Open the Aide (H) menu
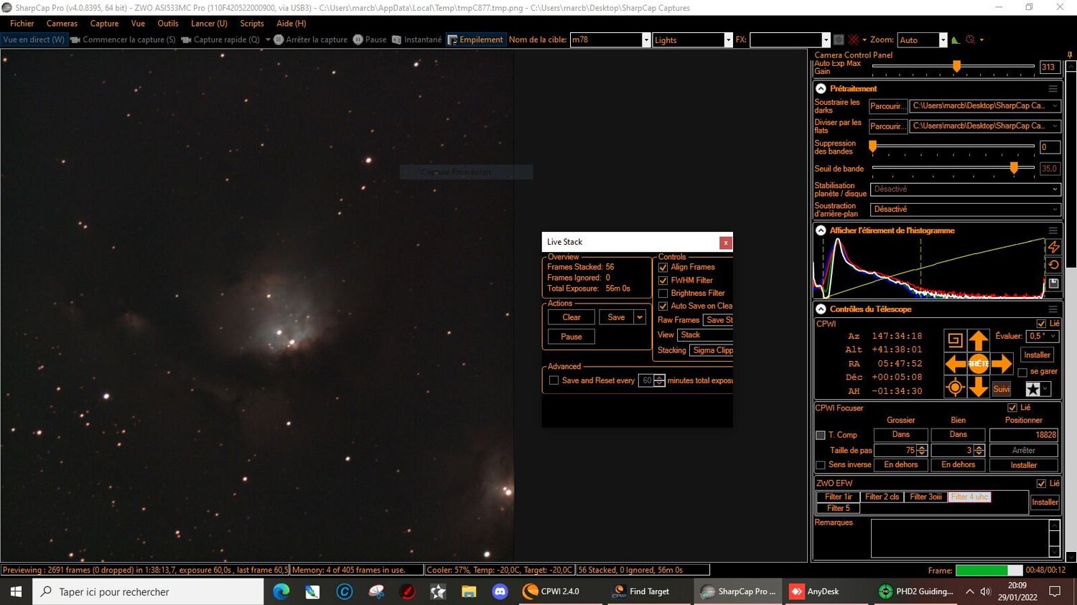This screenshot has height=605, width=1077. point(292,24)
